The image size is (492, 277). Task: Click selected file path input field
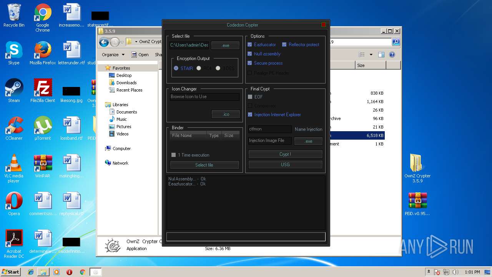(189, 45)
